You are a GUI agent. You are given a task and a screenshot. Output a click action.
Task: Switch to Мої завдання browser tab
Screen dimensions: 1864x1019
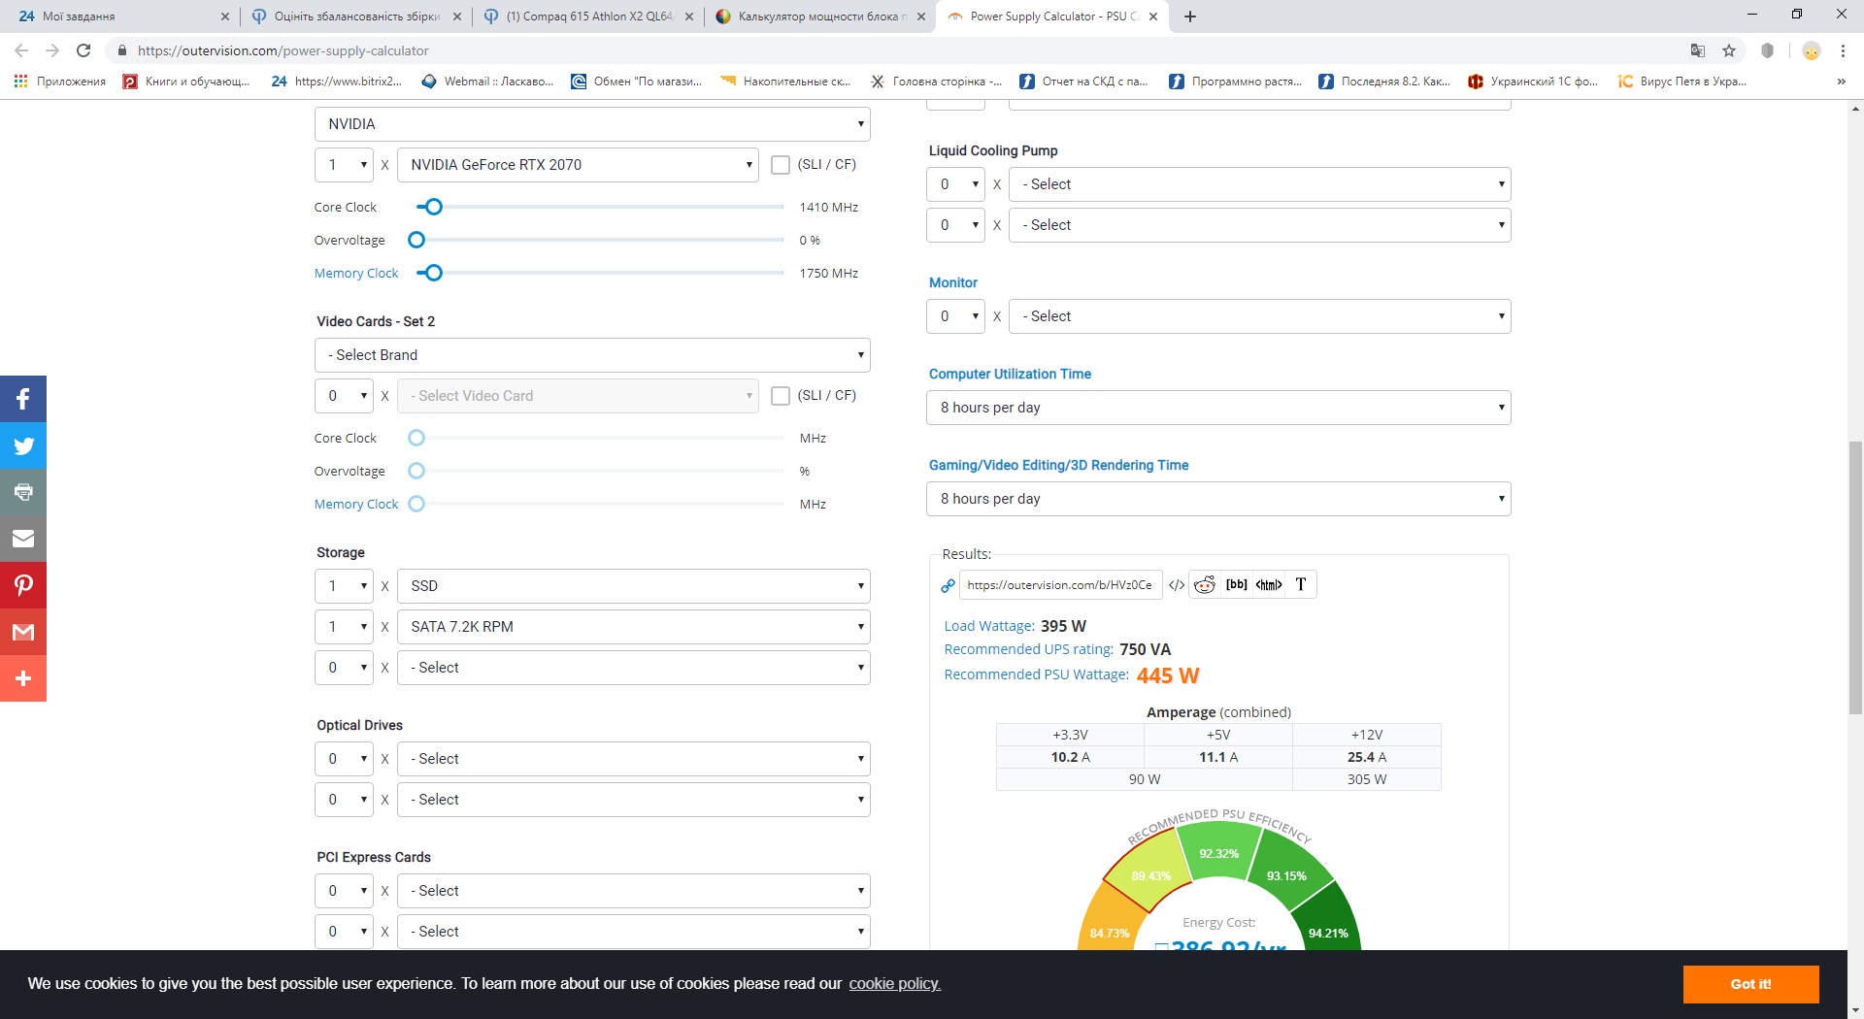[116, 16]
